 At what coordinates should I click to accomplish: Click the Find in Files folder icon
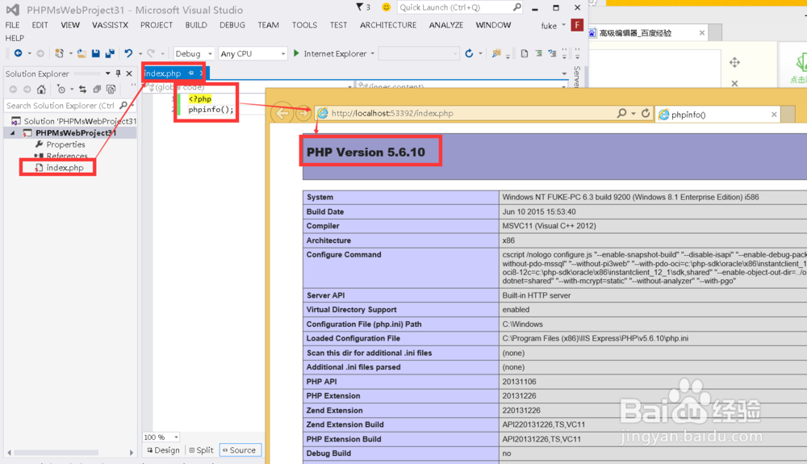pos(496,53)
